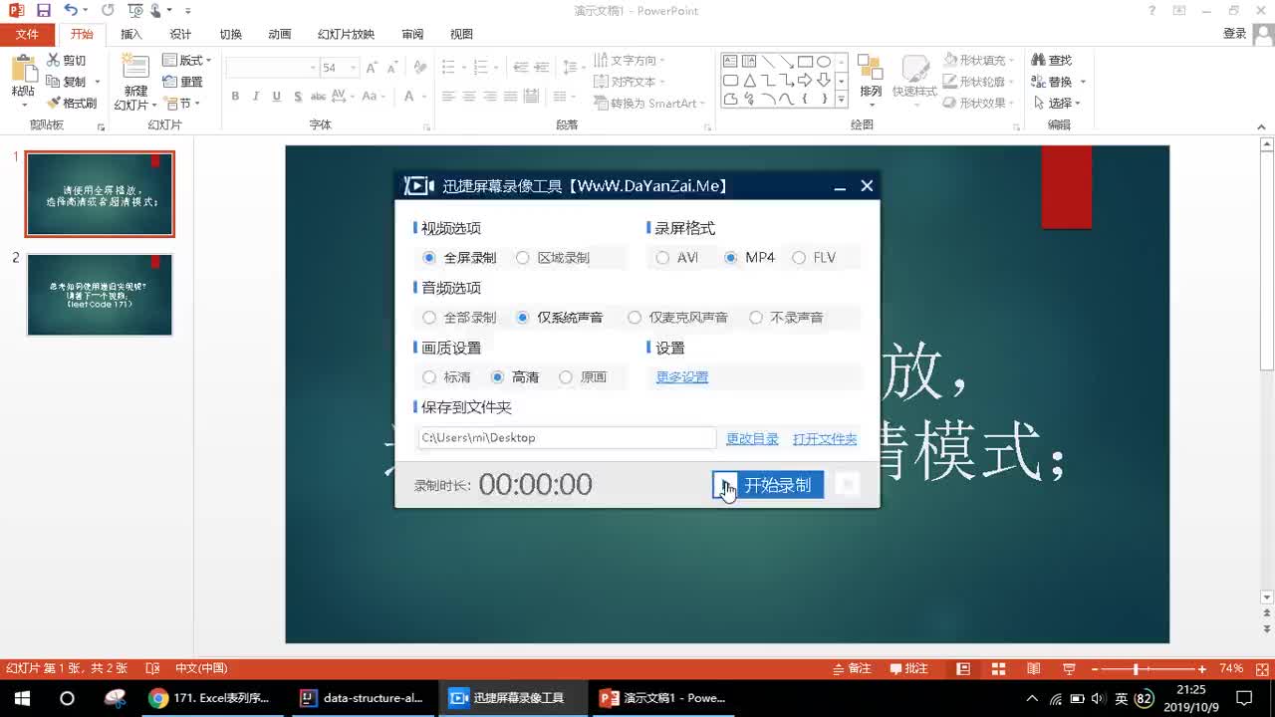This screenshot has width=1275, height=717.
Task: Open the Select (选择) dropdown
Action: pos(1057,103)
